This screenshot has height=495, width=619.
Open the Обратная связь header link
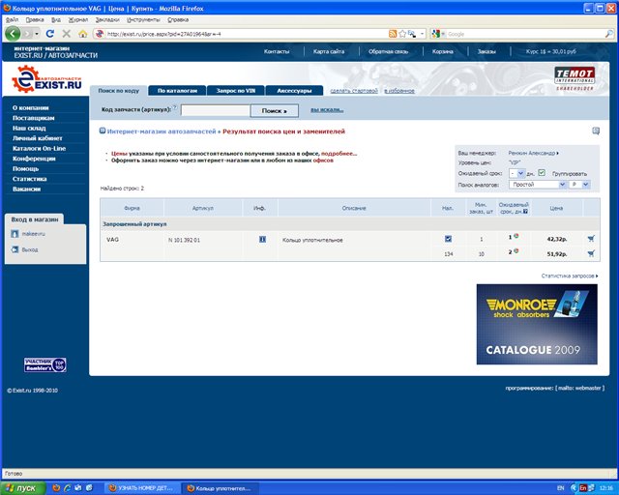388,51
